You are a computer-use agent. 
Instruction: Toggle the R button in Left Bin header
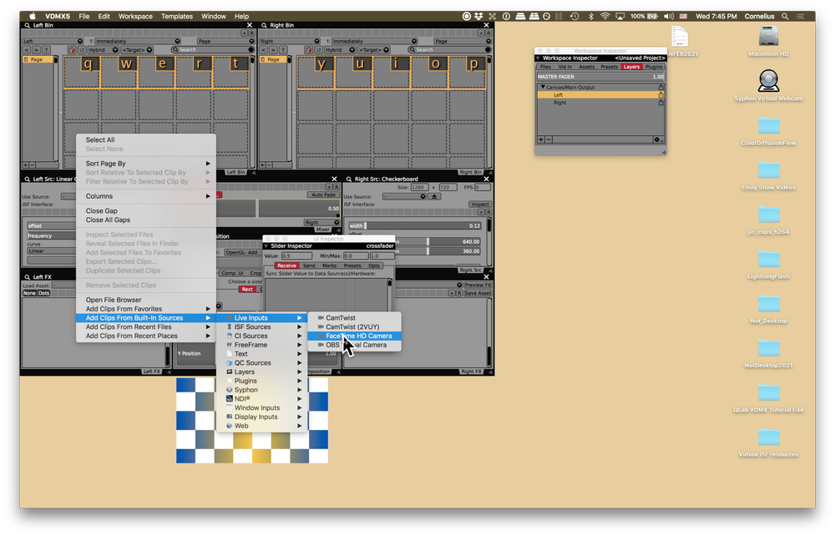coord(251,33)
